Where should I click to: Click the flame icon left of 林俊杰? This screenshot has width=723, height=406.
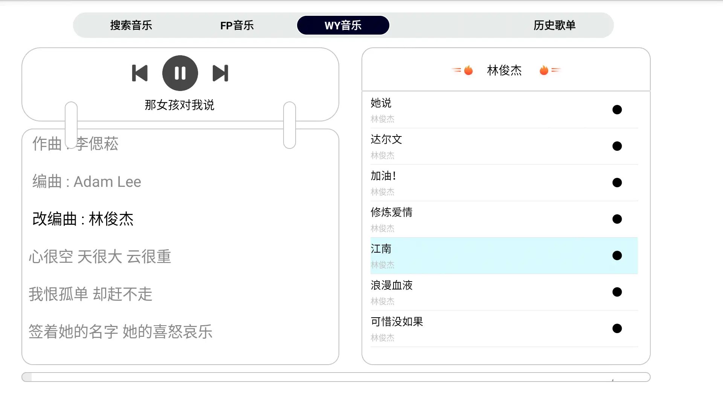[468, 70]
